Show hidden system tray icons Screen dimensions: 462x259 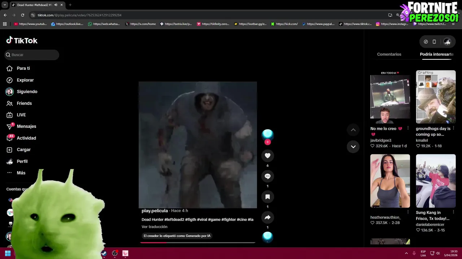coord(406,253)
